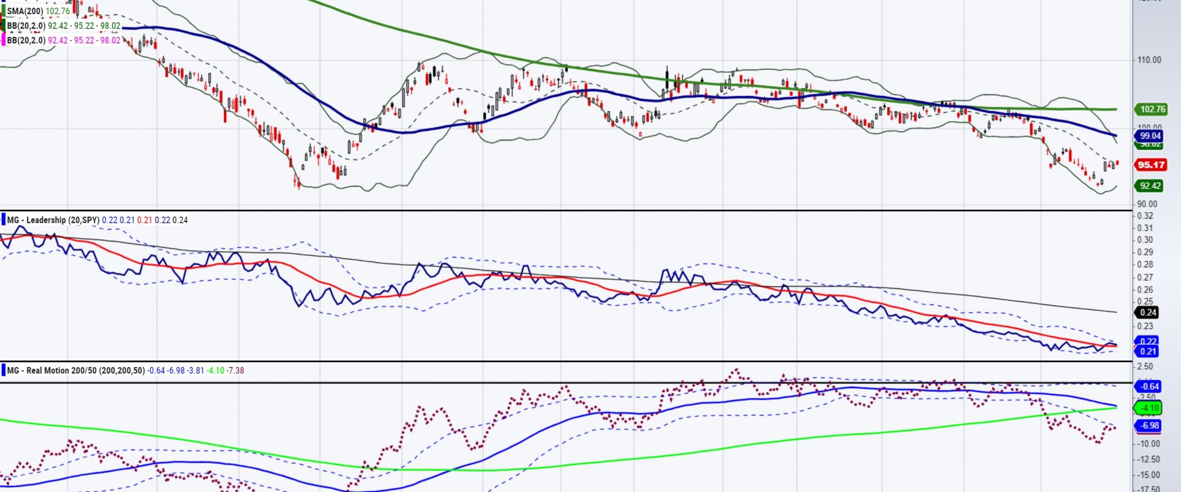Click the green swatch beside SMA(200)

click(2, 11)
